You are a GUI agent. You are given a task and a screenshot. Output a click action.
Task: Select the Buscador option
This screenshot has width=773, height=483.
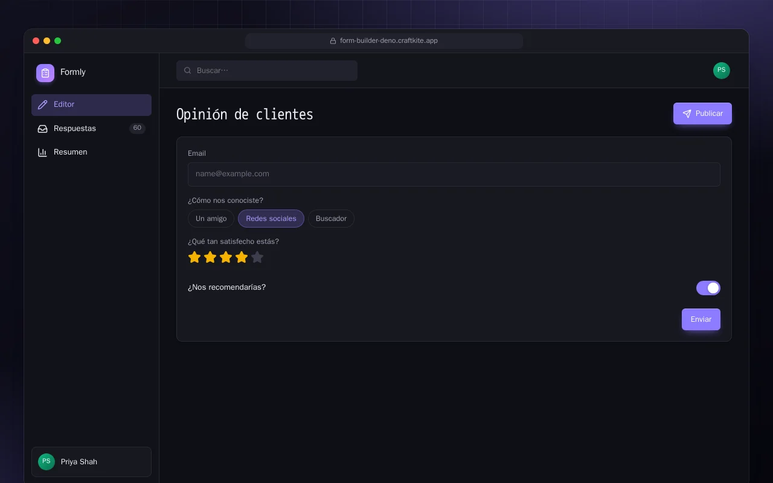point(331,219)
